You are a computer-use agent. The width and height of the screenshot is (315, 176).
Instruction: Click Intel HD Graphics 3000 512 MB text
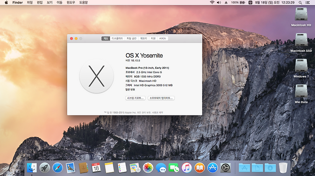click(x=153, y=85)
